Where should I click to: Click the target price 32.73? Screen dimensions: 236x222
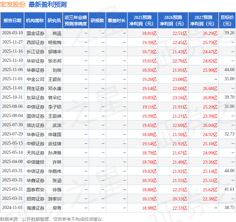point(229,134)
